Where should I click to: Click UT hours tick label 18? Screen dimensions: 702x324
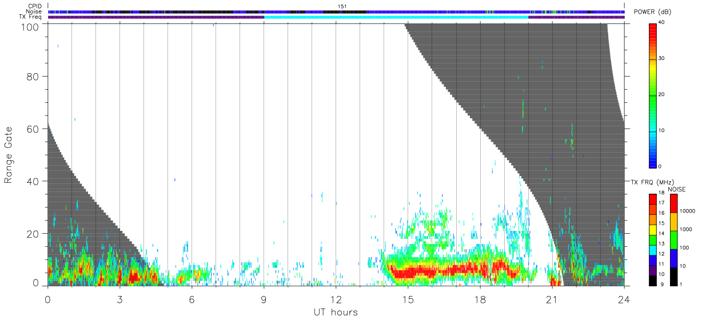(x=480, y=299)
